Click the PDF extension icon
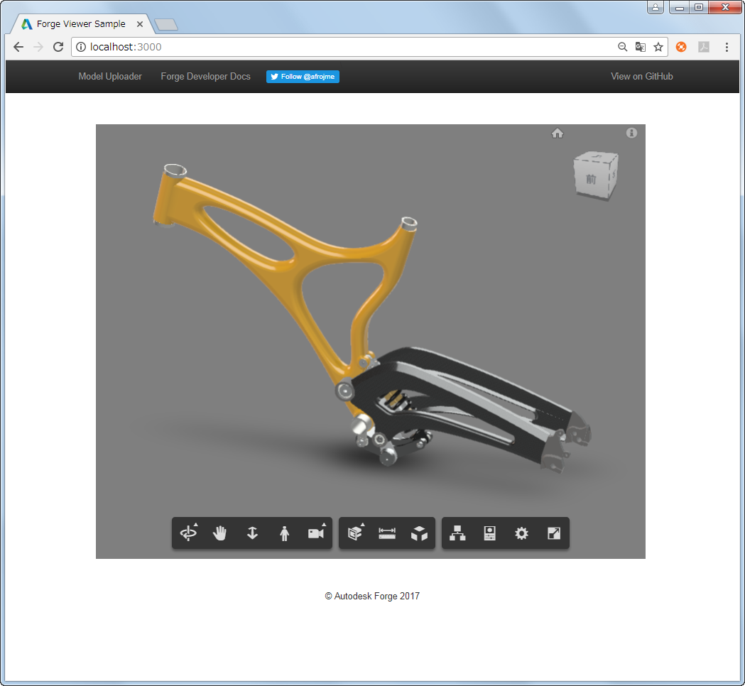This screenshot has height=686, width=745. click(704, 47)
